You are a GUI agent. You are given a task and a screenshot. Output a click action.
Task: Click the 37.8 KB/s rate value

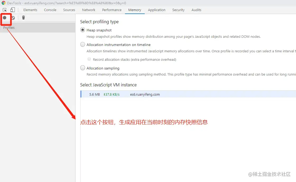(111, 94)
